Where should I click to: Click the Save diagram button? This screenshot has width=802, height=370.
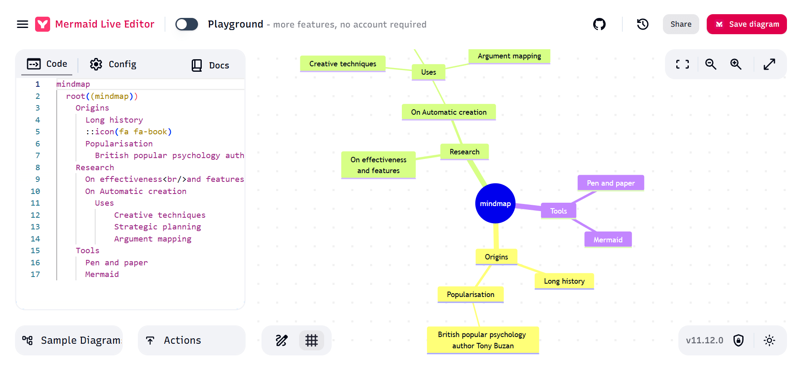click(x=747, y=24)
